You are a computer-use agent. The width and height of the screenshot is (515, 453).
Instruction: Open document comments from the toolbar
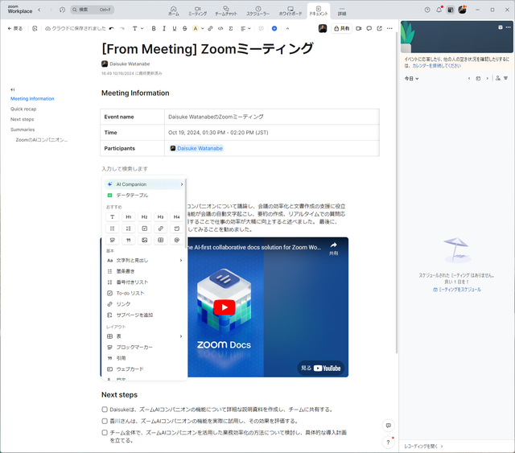369,29
